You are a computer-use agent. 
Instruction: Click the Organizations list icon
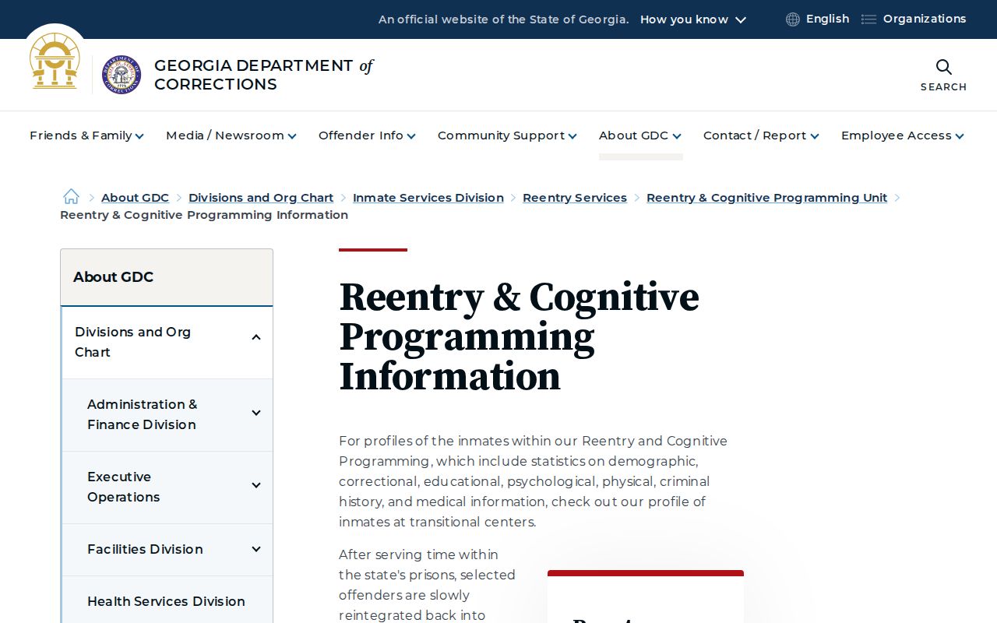pyautogui.click(x=868, y=19)
